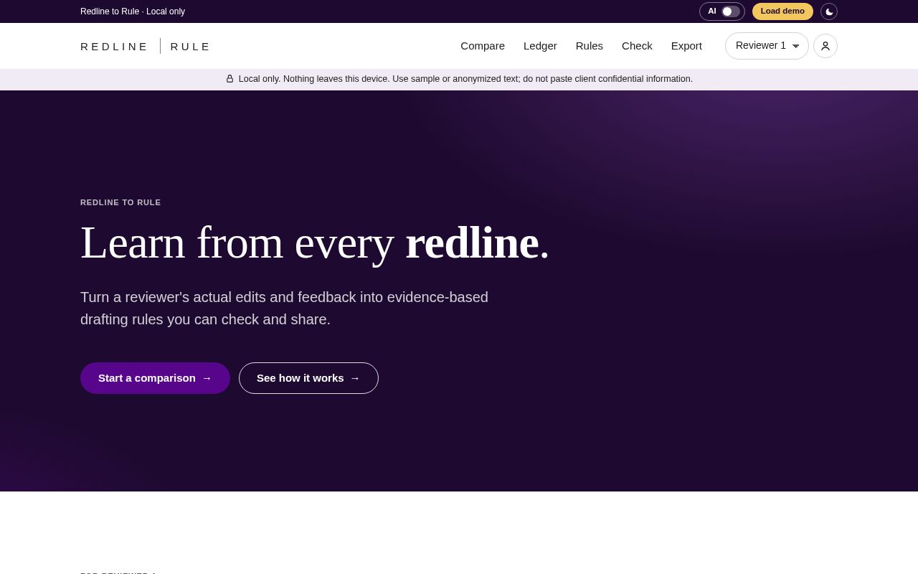Toggle the dark mode moon icon
Image resolution: width=918 pixels, height=574 pixels.
pos(829,11)
